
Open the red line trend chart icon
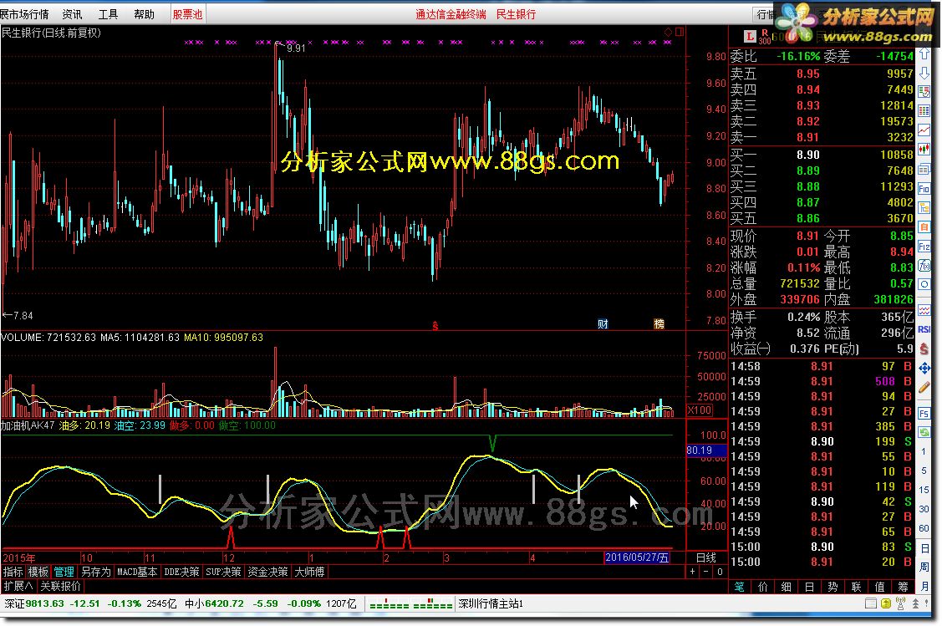[924, 130]
